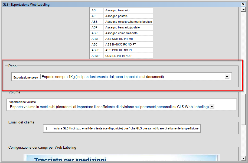The width and height of the screenshot is (248, 163).
Task: Open the Esportazione volume dropdown arrow
Action: [x=212, y=107]
